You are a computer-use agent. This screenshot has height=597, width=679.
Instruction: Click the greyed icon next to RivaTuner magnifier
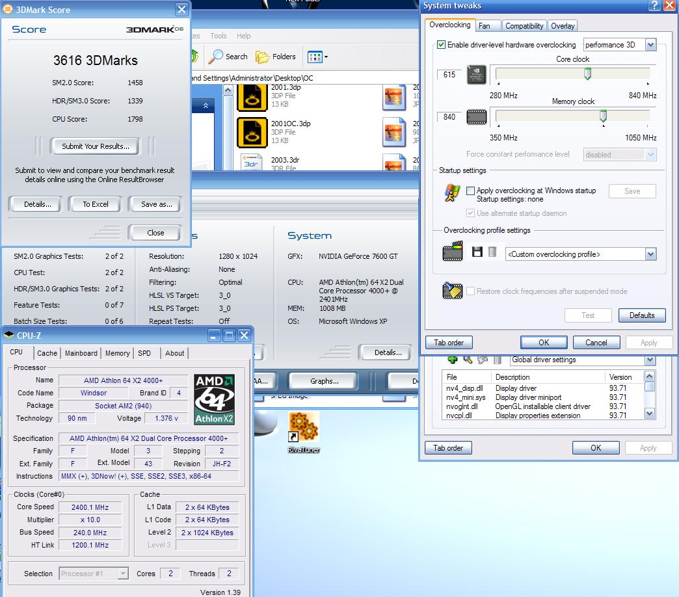[x=483, y=360]
